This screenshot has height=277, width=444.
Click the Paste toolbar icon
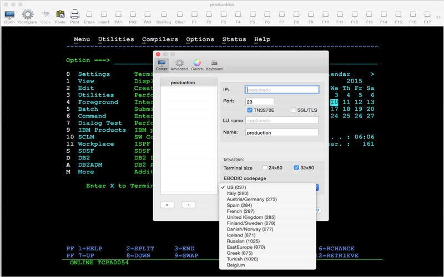point(60,15)
